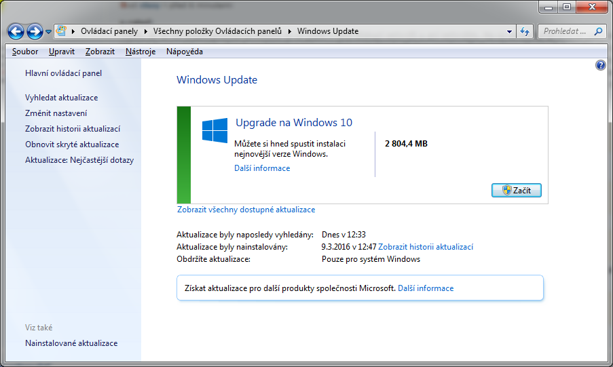Click the Windows Update page title

pos(217,80)
